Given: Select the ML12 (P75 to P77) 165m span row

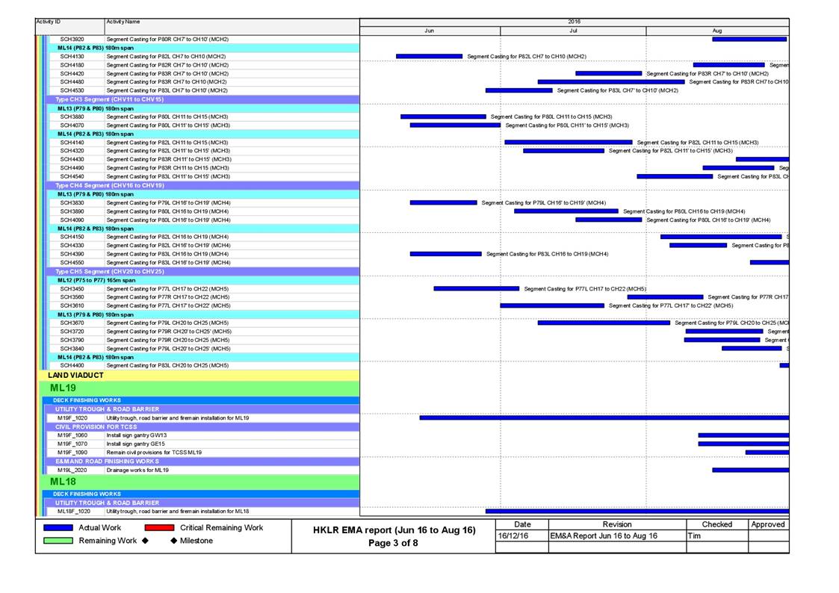Looking at the screenshot, I should click(205, 280).
